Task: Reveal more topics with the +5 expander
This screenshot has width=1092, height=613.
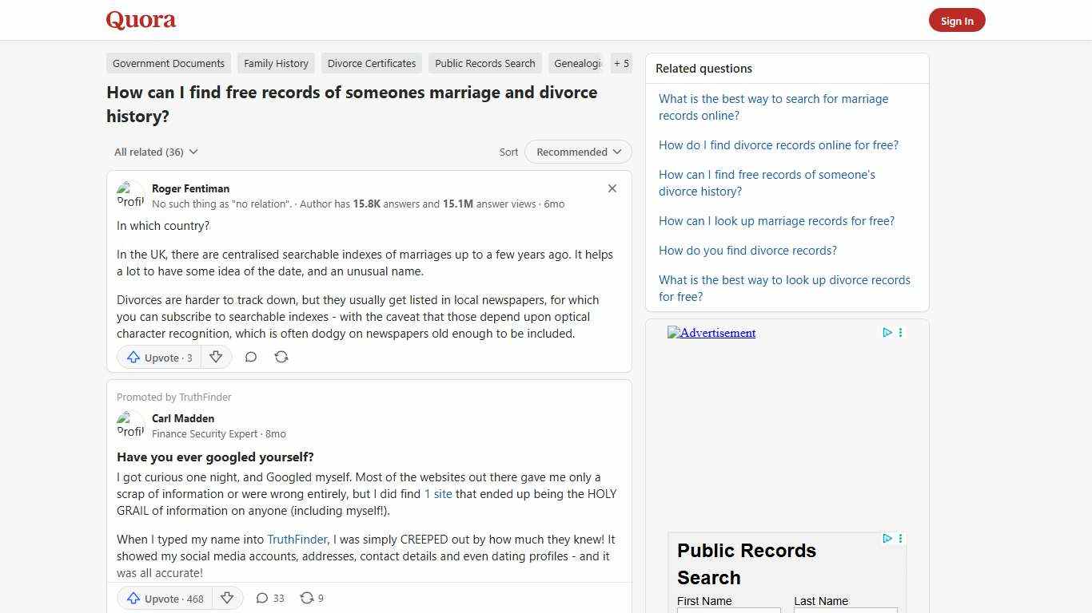Action: [621, 63]
